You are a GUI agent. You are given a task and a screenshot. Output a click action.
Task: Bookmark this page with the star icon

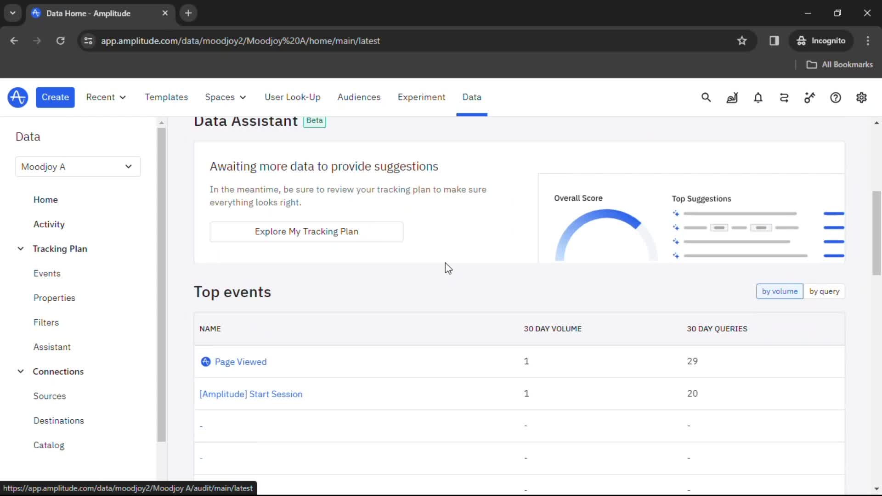click(x=742, y=41)
